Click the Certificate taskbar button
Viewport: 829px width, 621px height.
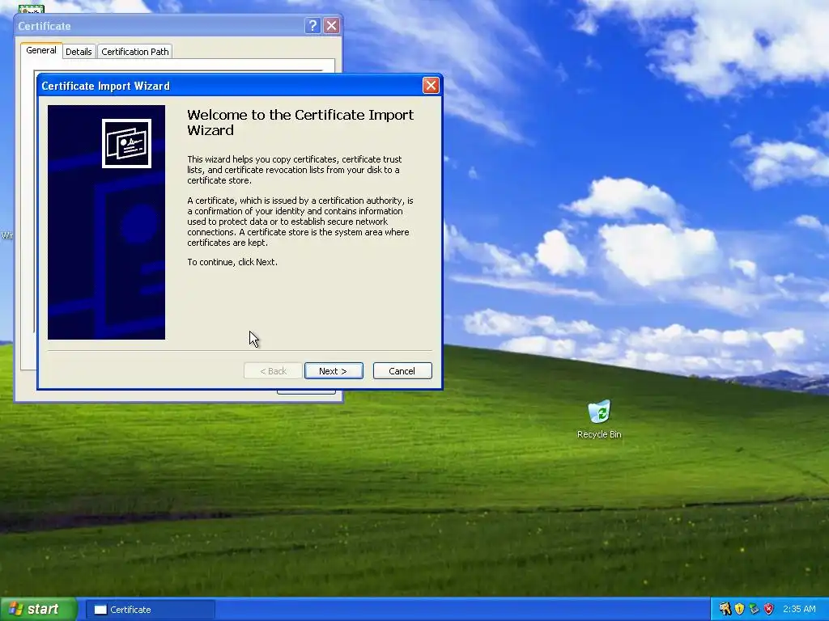pyautogui.click(x=150, y=610)
